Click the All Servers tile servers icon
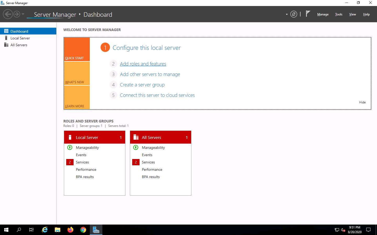 [136, 137]
